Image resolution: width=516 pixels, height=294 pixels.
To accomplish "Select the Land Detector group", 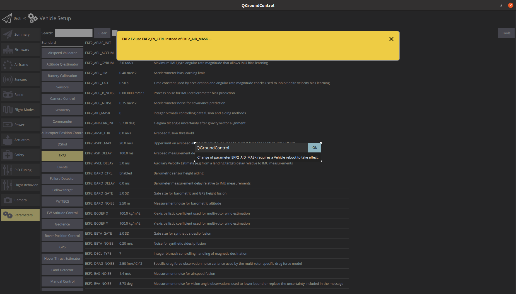I will 62,270.
